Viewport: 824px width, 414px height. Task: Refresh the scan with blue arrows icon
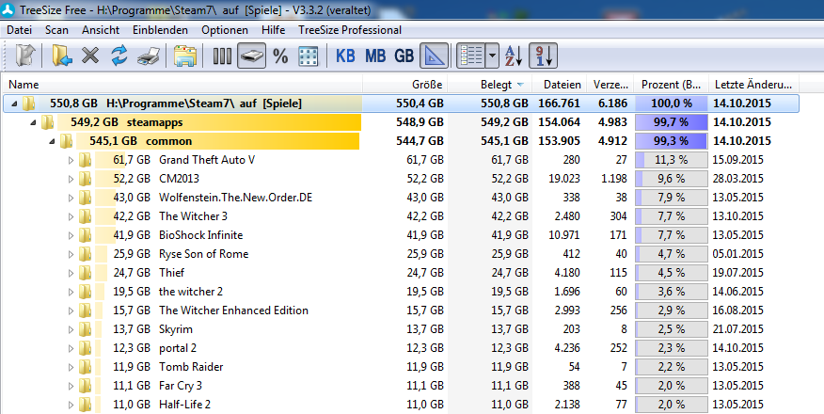pyautogui.click(x=119, y=56)
